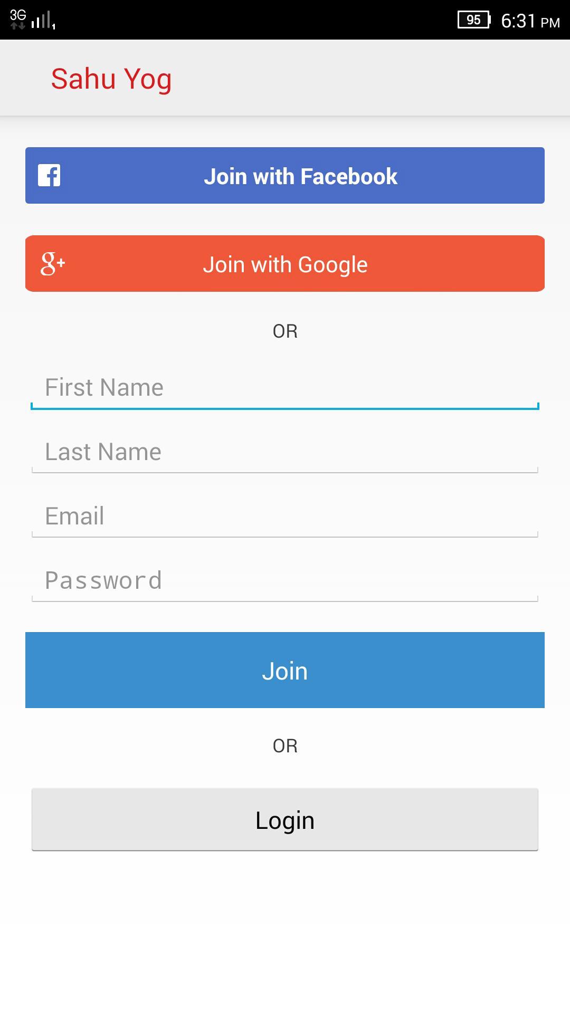The width and height of the screenshot is (570, 1013).
Task: Select the Last Name input
Action: [x=285, y=452]
